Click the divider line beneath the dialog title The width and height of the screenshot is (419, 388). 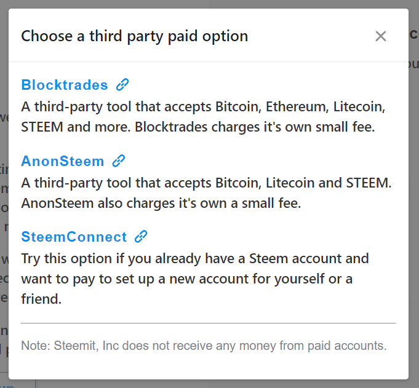coord(209,62)
